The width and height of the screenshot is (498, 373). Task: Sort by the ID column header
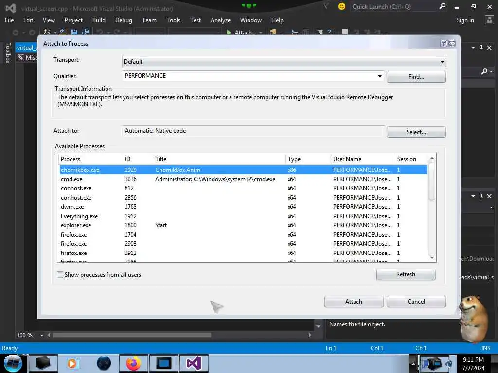point(137,159)
